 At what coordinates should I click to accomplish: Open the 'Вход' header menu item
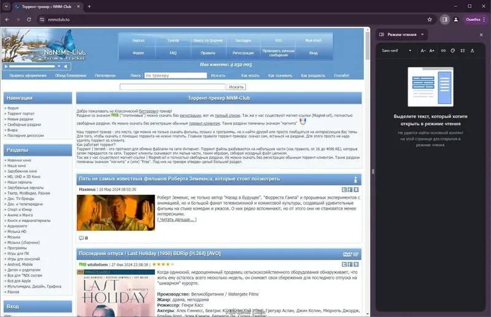click(x=314, y=53)
